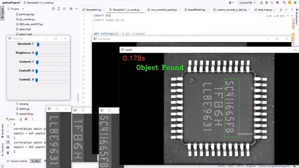Click the Contrast slider handle in Track_bar window
Screen dimensions: 299x168
pyautogui.click(x=37, y=62)
